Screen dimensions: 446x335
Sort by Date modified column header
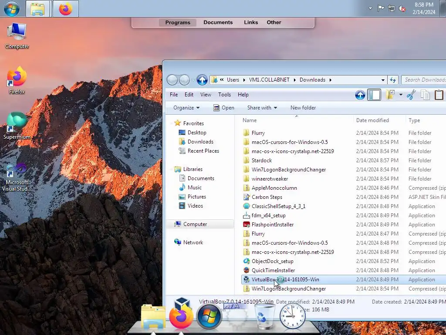click(379, 120)
